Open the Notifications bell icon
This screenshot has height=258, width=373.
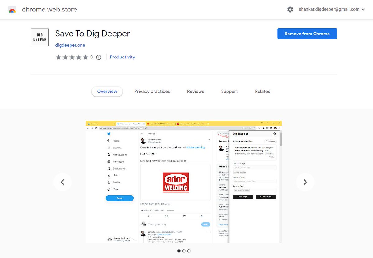(108, 155)
